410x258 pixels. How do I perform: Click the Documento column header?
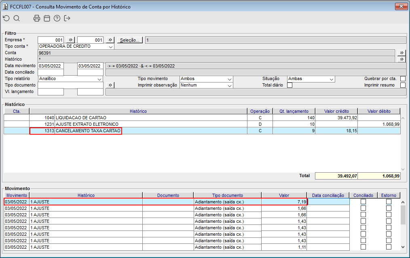click(168, 195)
